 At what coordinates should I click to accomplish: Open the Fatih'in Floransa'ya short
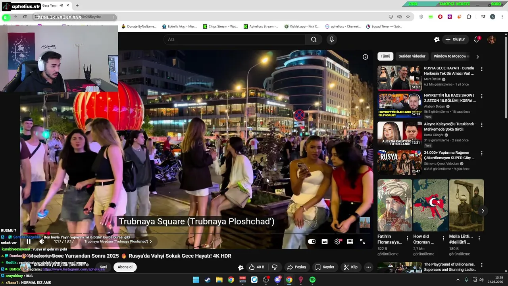click(395, 205)
